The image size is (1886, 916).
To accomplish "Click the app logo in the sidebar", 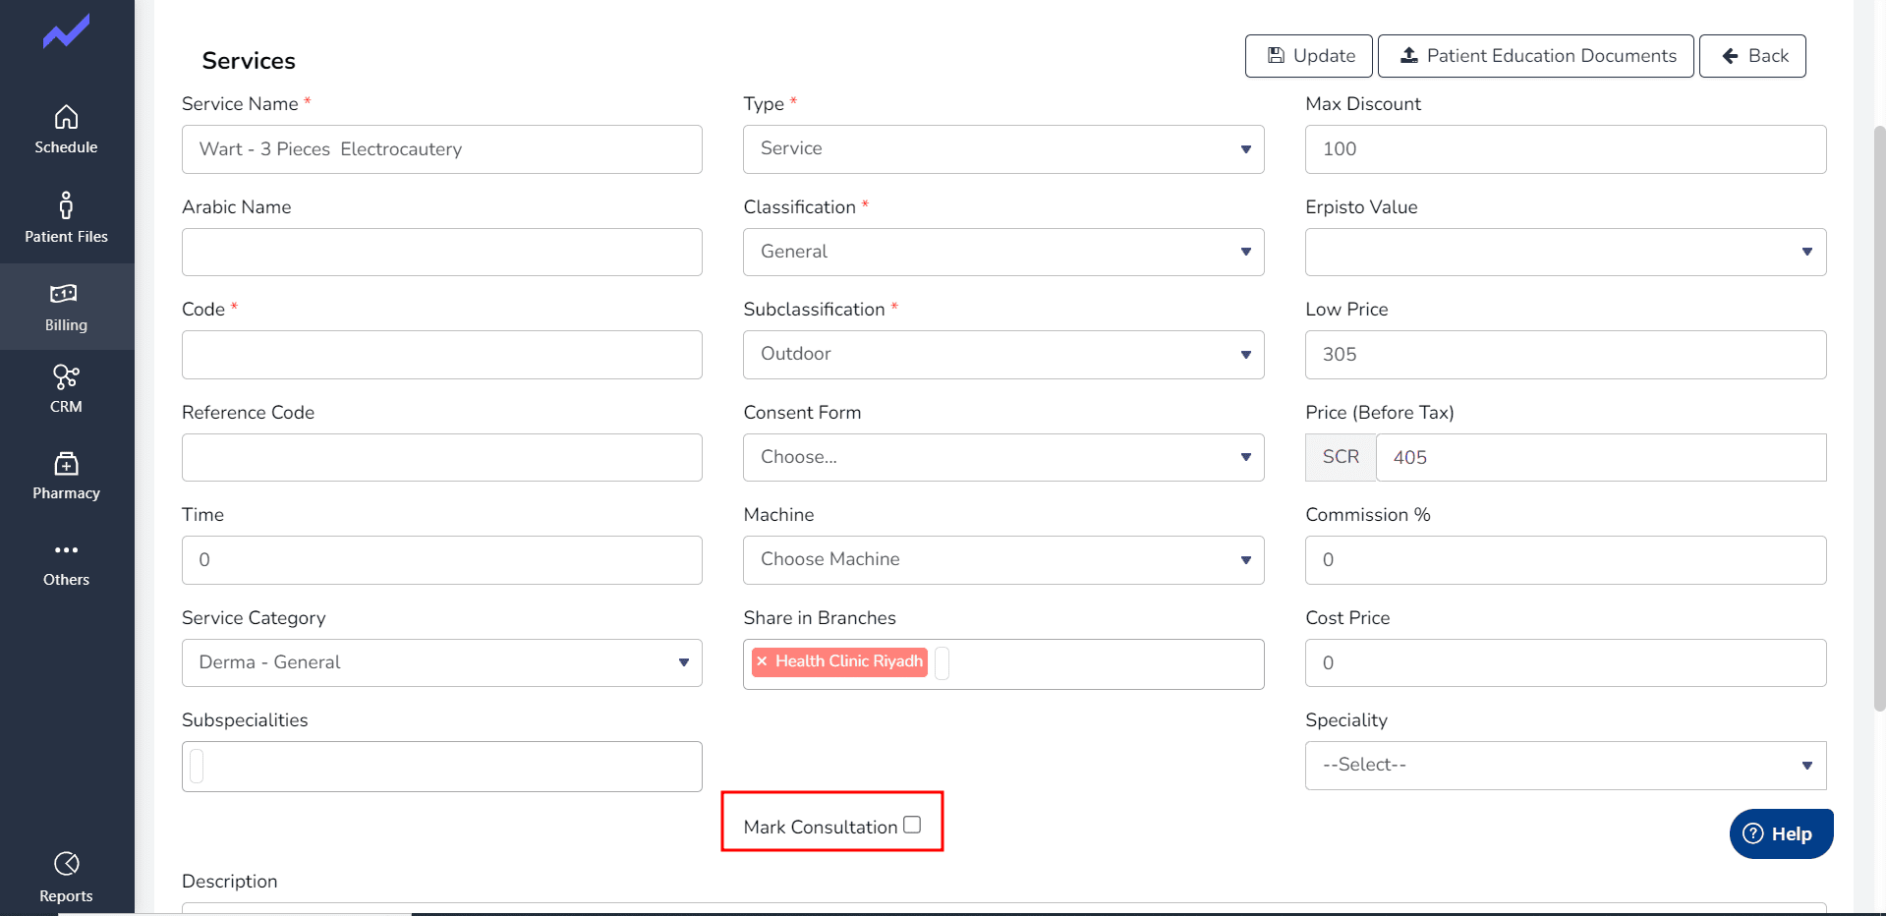I will point(66,31).
